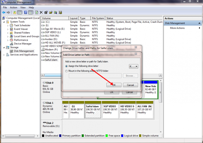The width and height of the screenshot is (203, 143).
Task: Collapse the System Tools tree node
Action: [x=4, y=22]
